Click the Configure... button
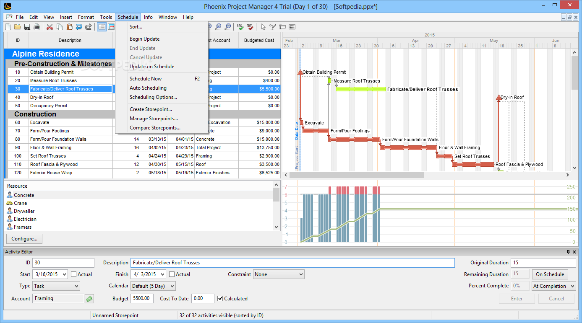This screenshot has height=323, width=582. [x=24, y=239]
